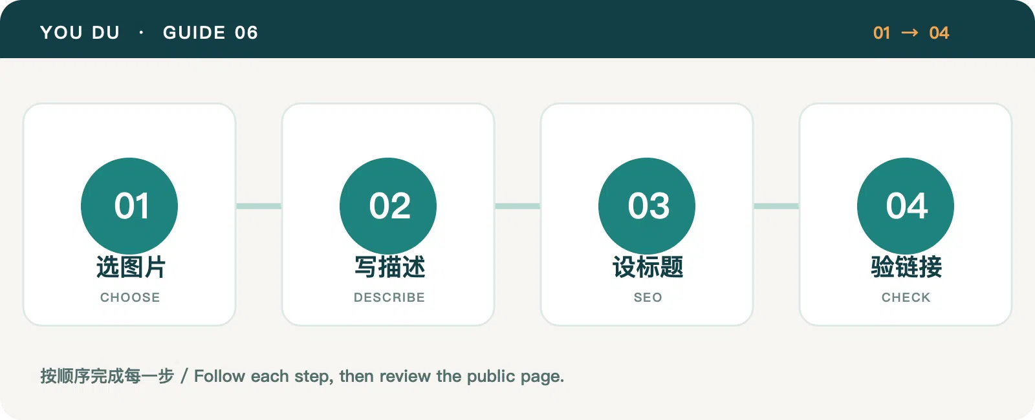Click the orange arrow in header
This screenshot has height=420, width=1035.
(910, 33)
